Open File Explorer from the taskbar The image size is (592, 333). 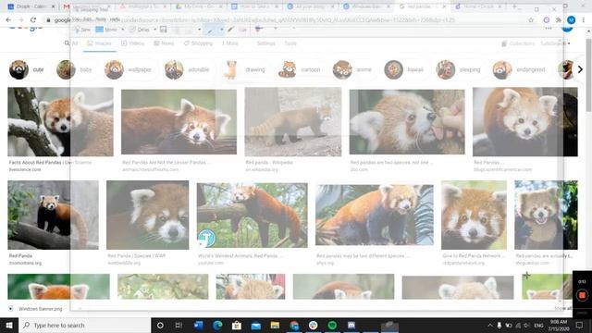(275, 325)
